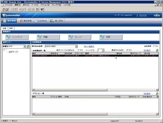Click 対応グループ column header in action list
Viewport: 163px width, 123px height.
[x=136, y=97]
